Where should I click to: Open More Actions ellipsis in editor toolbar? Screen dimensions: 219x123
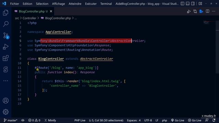point(214,11)
